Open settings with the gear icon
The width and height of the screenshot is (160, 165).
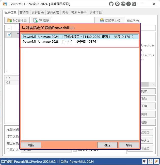click(x=134, y=4)
